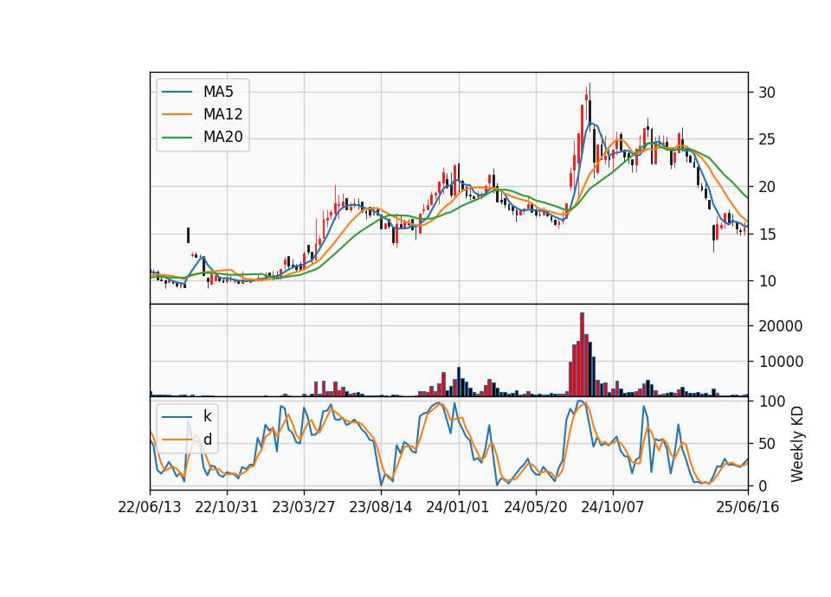Click the MA12 orange line sample in legend

click(177, 115)
